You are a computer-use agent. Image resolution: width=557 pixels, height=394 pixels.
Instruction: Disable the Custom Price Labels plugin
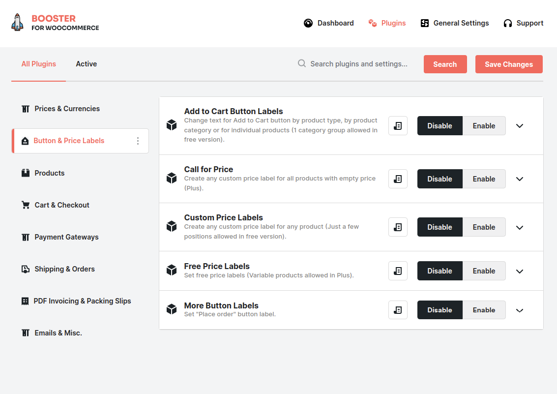pyautogui.click(x=440, y=227)
